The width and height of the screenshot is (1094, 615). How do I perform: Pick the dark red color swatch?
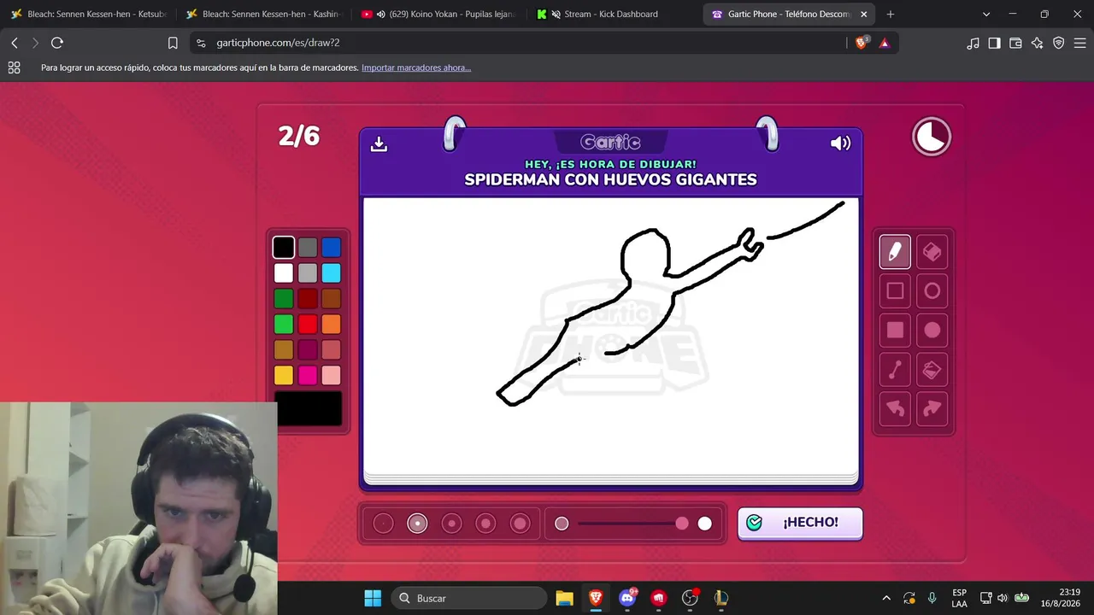tap(308, 299)
